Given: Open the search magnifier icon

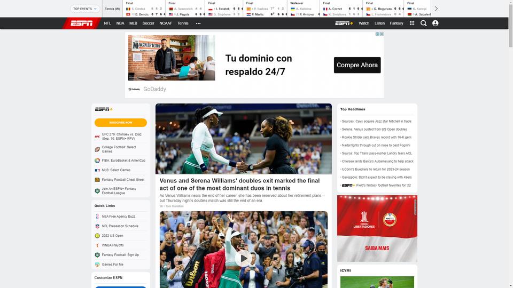Looking at the screenshot, I should pyautogui.click(x=423, y=23).
